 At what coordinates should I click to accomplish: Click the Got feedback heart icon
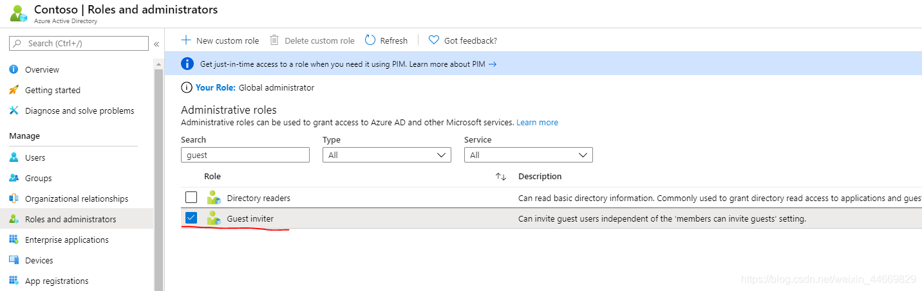434,40
